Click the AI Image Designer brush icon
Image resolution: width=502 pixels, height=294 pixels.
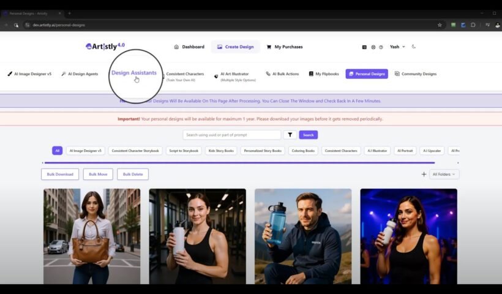tap(10, 73)
